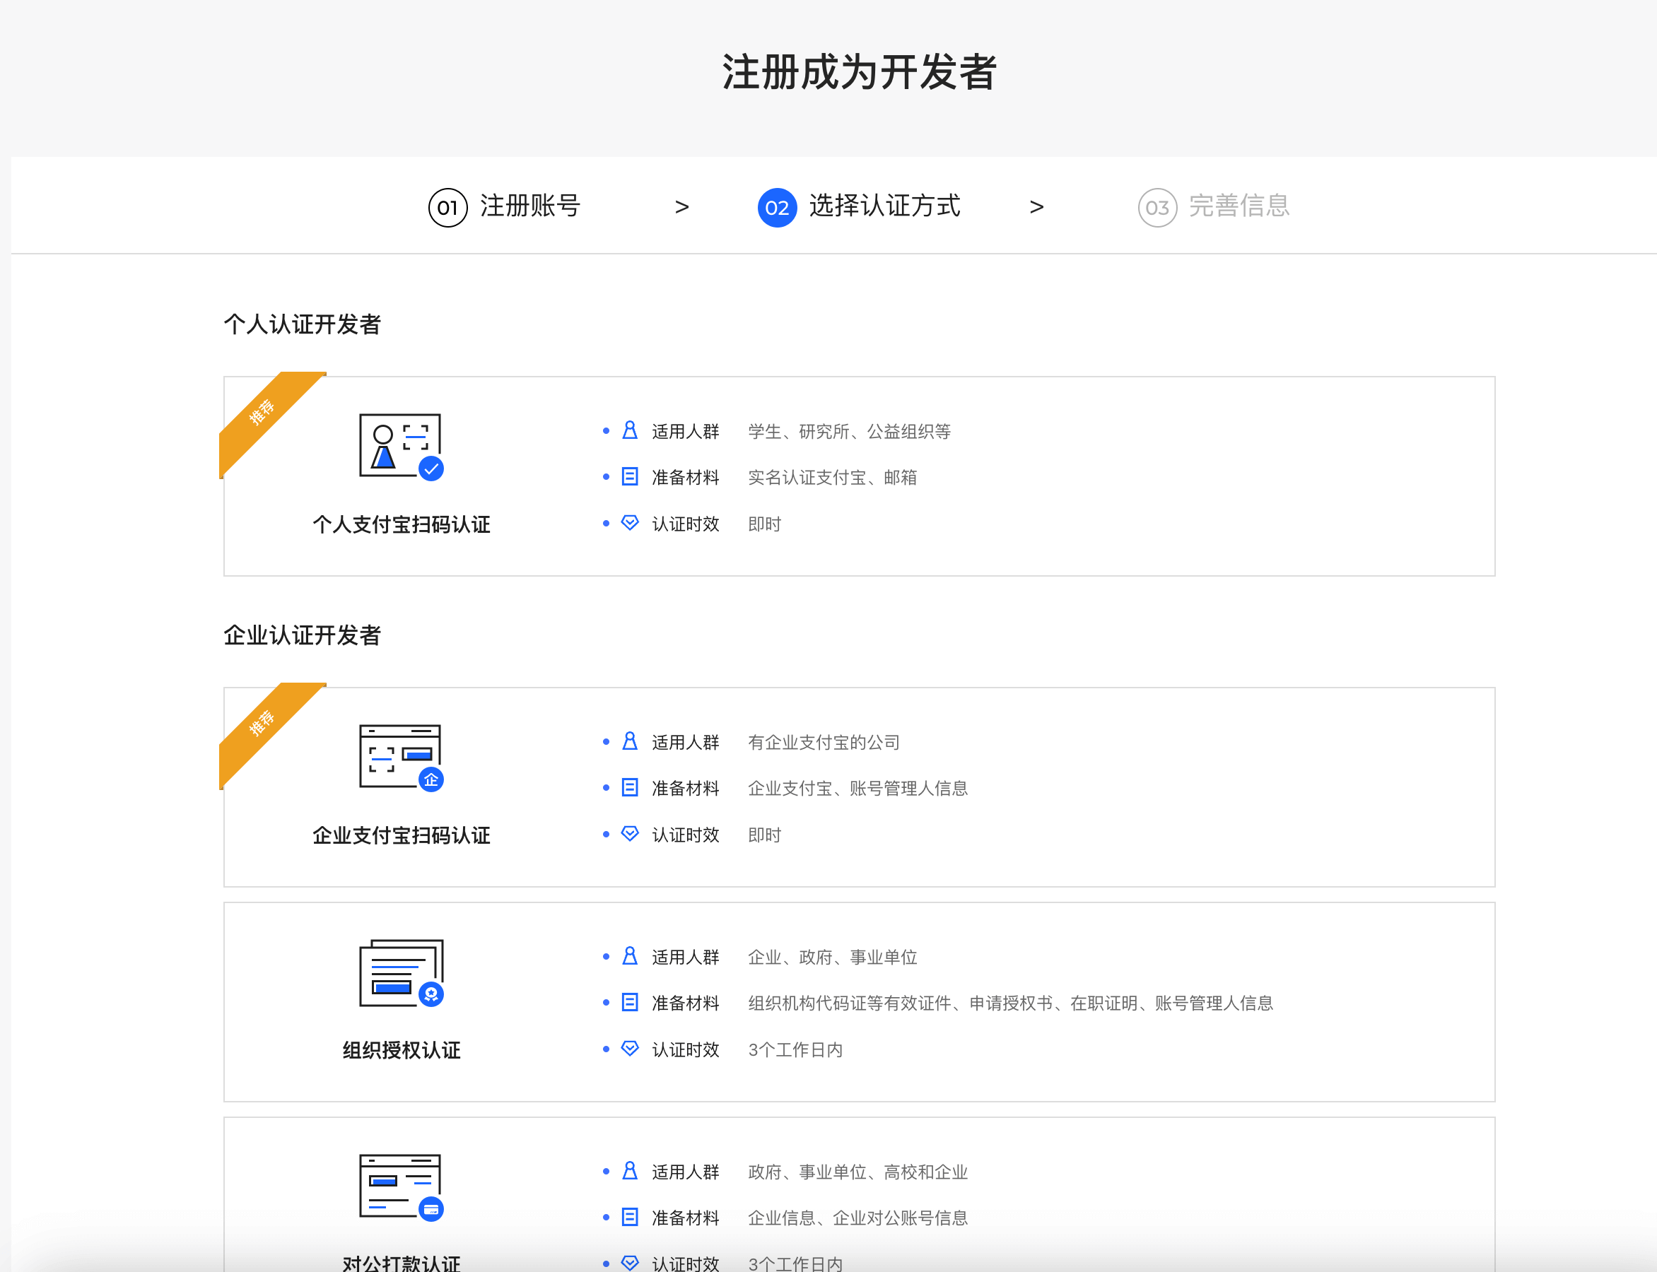This screenshot has height=1272, width=1657.
Task: Click the personal Alipay scan certification icon
Action: pos(401,446)
